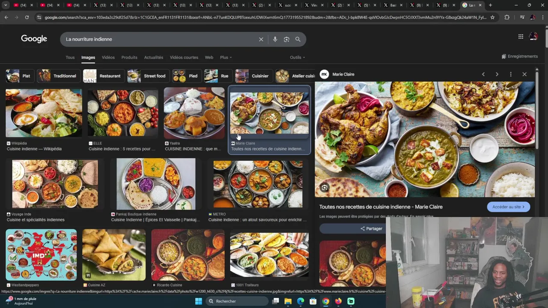Open the Pankaj Boutique Indienne thumbnail
Image resolution: width=548 pixels, height=308 pixels.
tap(156, 184)
